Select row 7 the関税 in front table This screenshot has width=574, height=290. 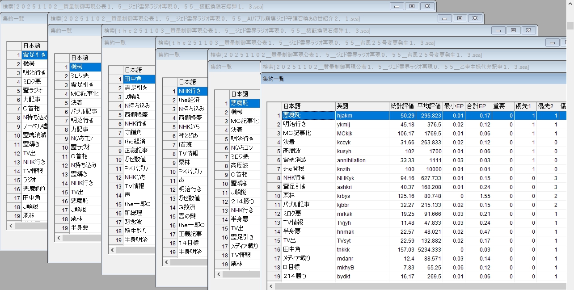click(308, 169)
